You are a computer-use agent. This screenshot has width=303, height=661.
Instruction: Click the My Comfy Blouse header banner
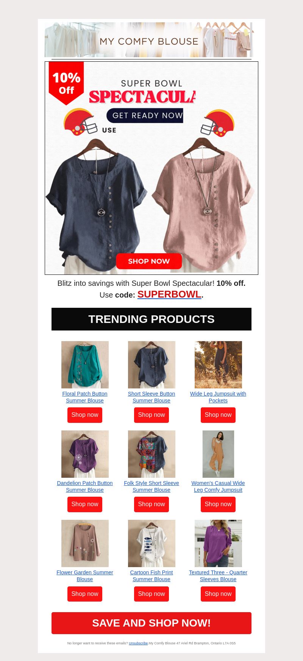[149, 40]
